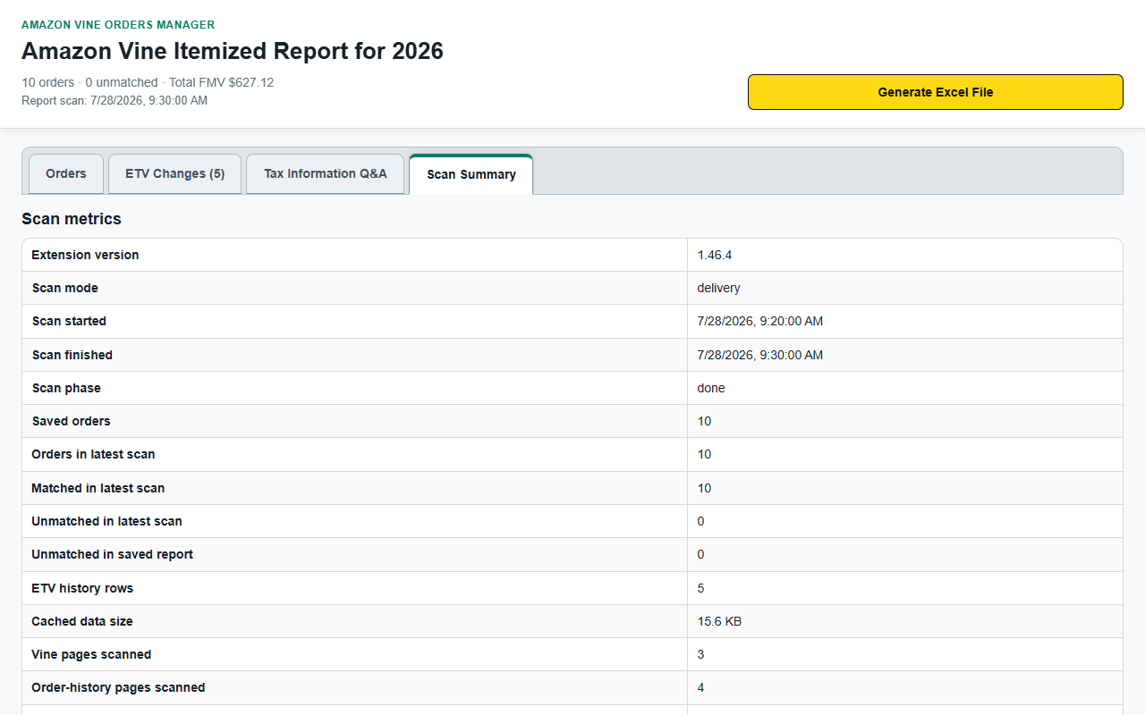
Task: Click the Unmatched in latest scan label
Action: coord(106,521)
